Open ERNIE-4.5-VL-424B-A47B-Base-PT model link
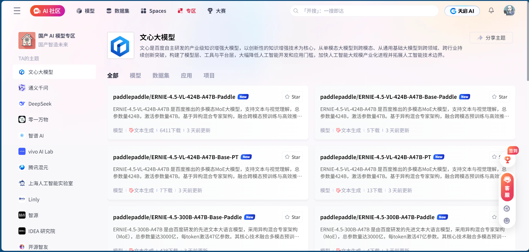Viewport: 529px width, 252px height. click(x=176, y=157)
